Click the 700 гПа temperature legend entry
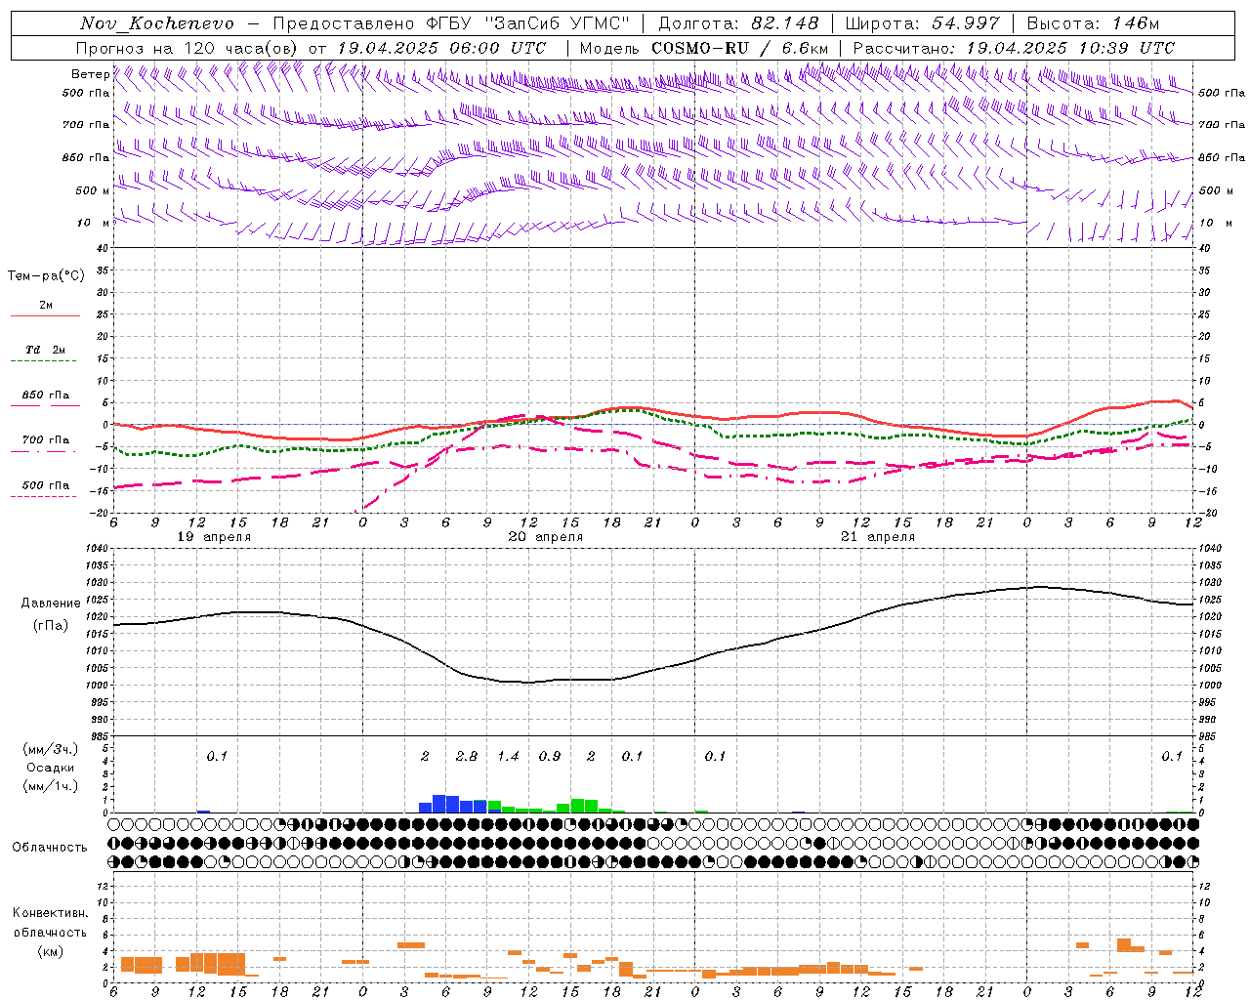The height and width of the screenshot is (1000, 1250). tap(45, 440)
